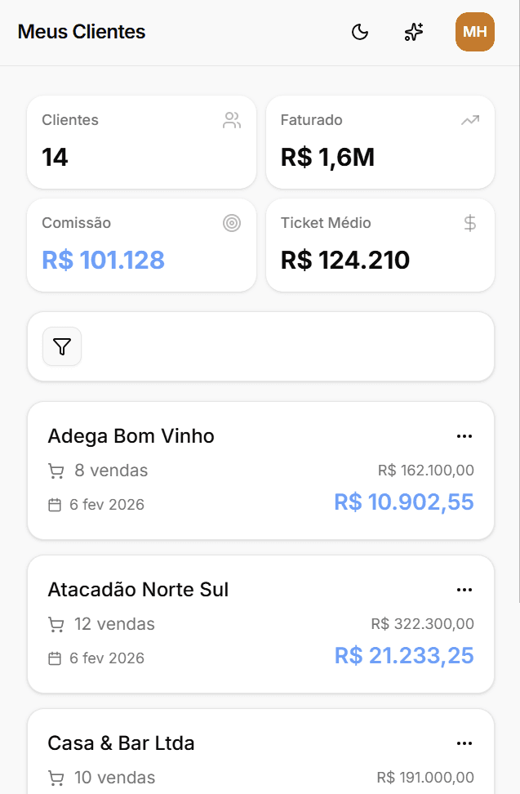Click the people icon on Clientes card
The image size is (520, 794).
click(232, 121)
